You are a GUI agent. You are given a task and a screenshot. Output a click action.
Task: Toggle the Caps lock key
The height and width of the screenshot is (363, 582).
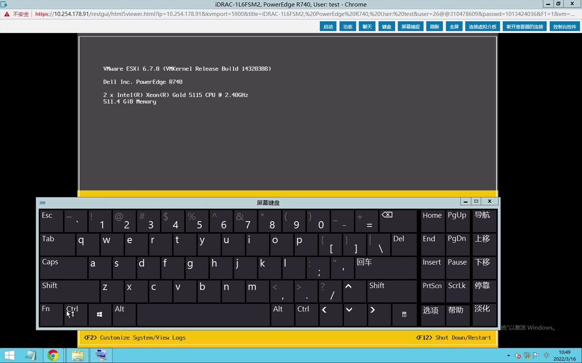(x=63, y=268)
